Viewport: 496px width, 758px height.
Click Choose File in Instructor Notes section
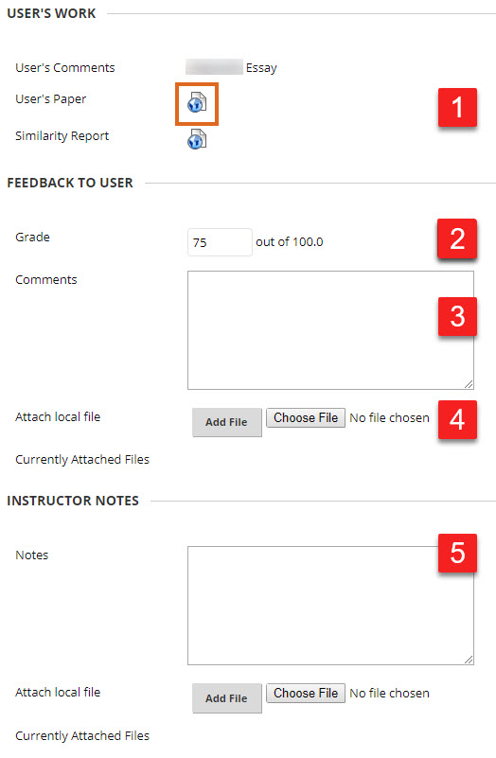306,694
